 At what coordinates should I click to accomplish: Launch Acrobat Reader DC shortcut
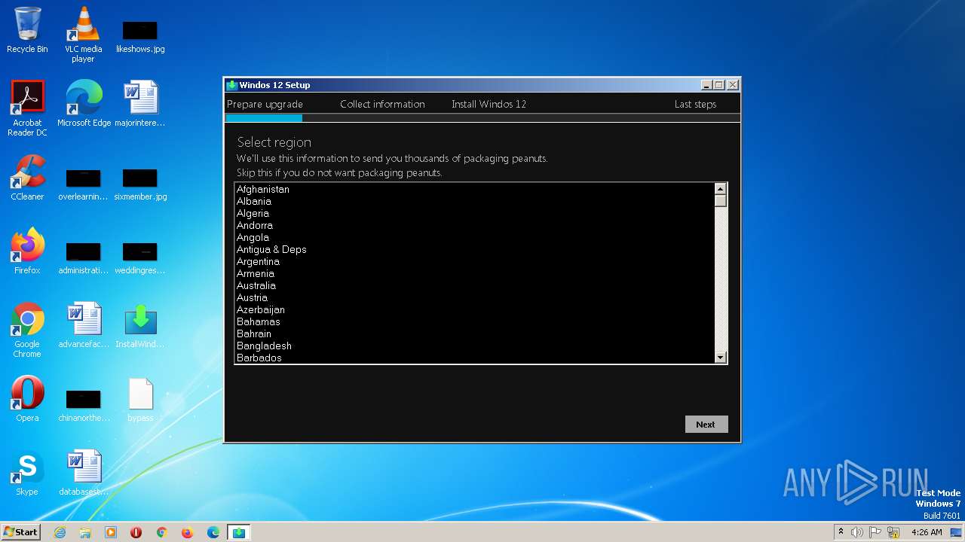coord(27,108)
